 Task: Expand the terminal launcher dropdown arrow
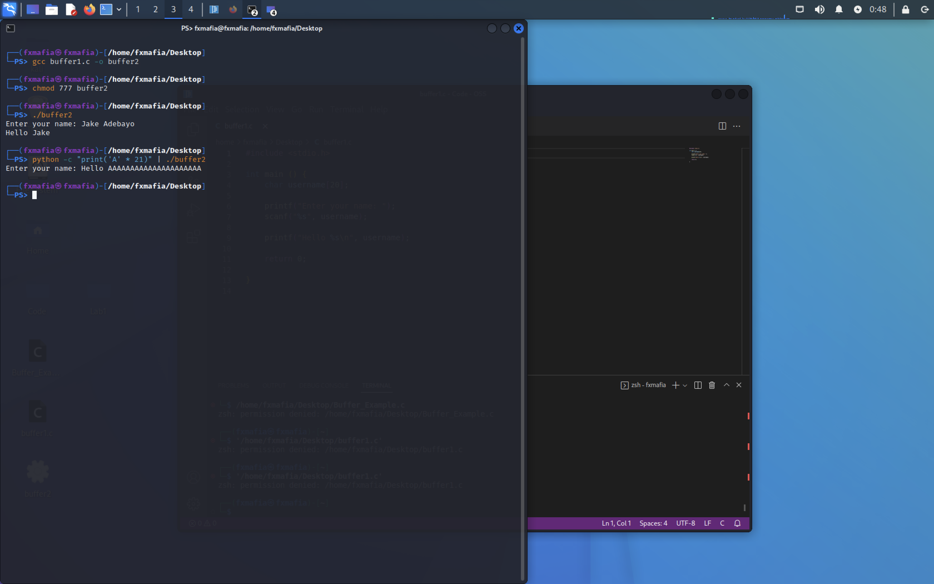(119, 10)
